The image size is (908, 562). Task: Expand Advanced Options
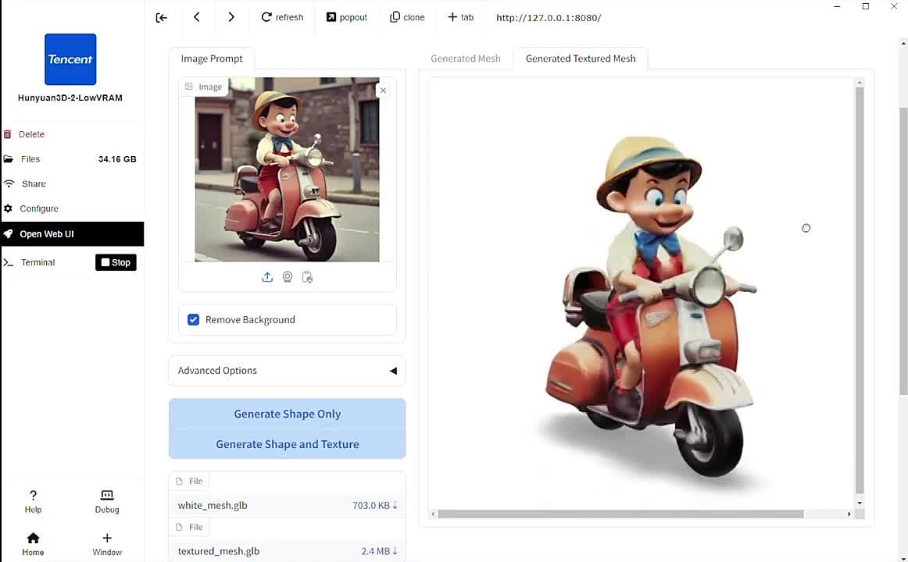point(288,371)
